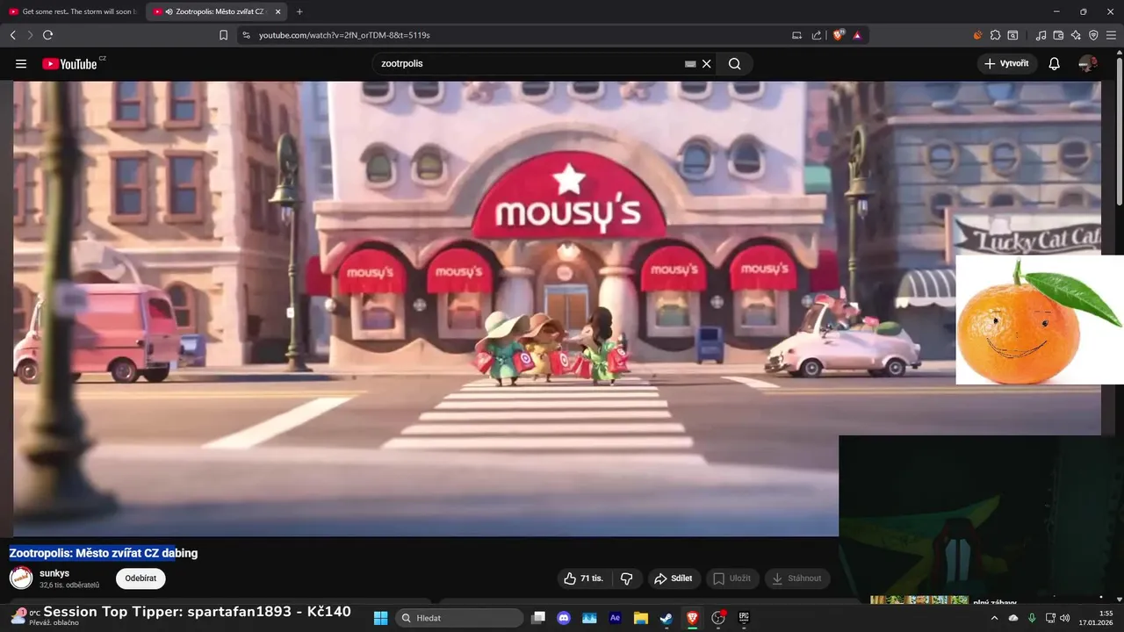1124x632 pixels.
Task: Expand the system tray hidden icons chevron
Action: [x=995, y=618]
